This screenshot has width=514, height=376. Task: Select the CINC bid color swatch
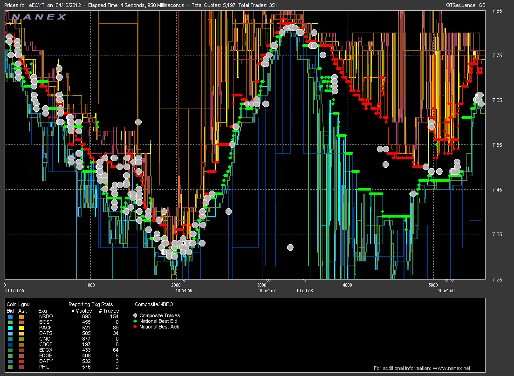click(10, 339)
